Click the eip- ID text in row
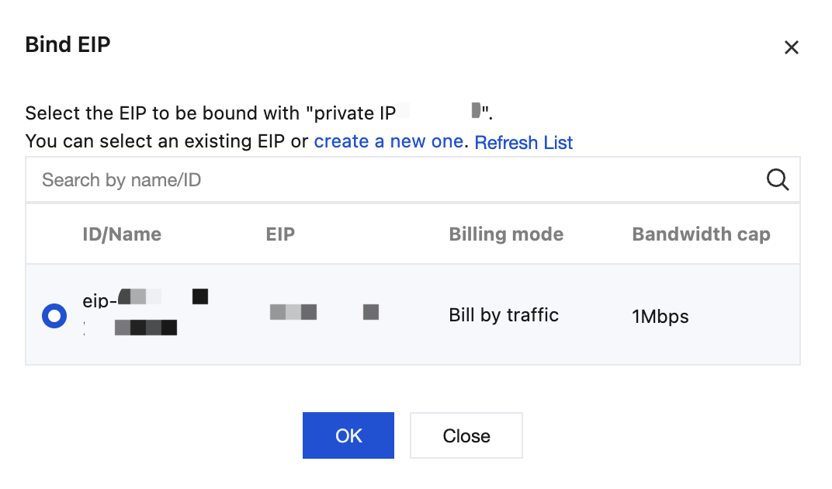Viewport: 832px width, 489px height. [x=145, y=298]
